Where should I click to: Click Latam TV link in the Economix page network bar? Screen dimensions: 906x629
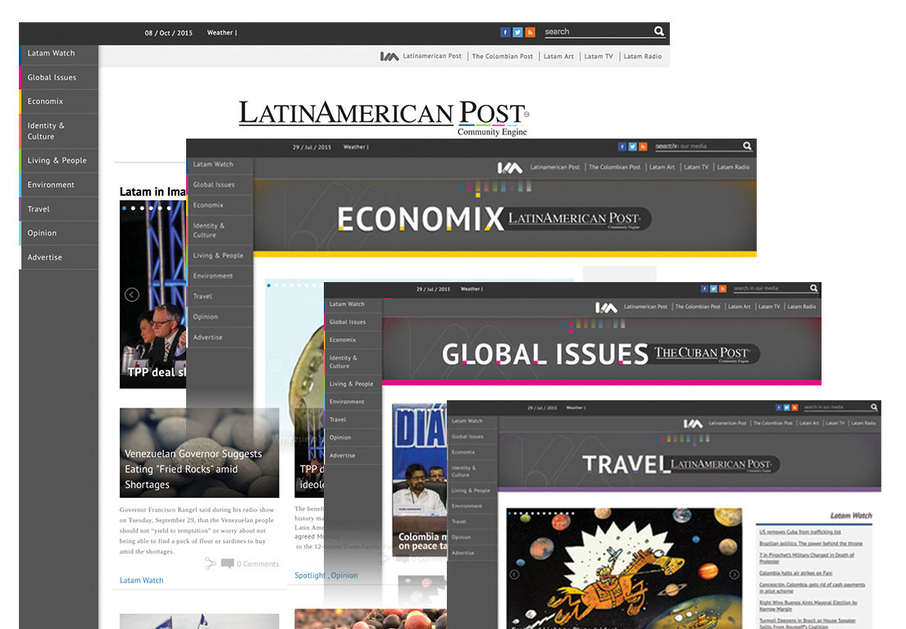[x=695, y=167]
